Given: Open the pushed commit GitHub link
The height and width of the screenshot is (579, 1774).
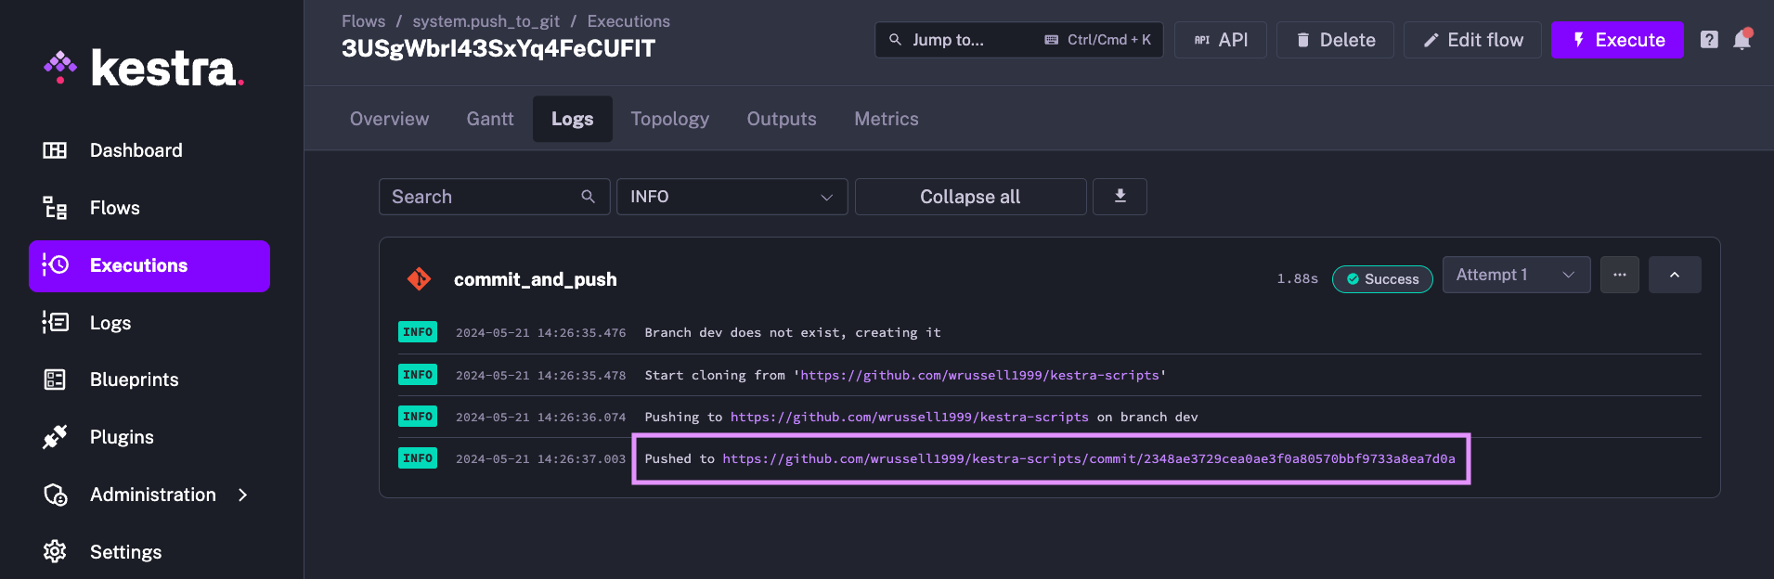Looking at the screenshot, I should pyautogui.click(x=1088, y=458).
